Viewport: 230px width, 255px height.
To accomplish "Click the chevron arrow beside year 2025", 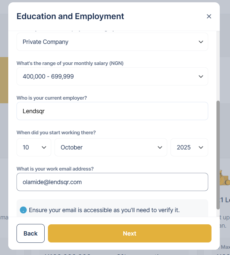I will click(x=201, y=147).
